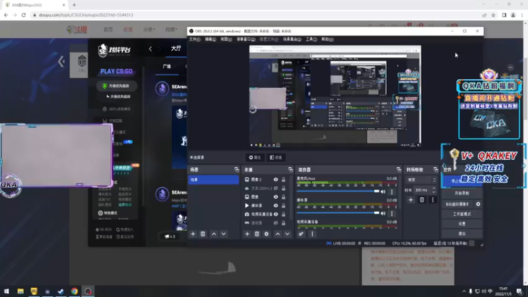Hide the 图像 source eye icon

click(276, 197)
